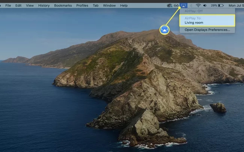The height and width of the screenshot is (152, 244).
Task: Click the battery icon at 29%
Action: (221, 6)
